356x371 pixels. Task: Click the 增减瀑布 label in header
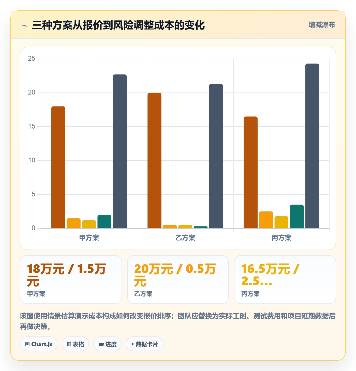322,25
